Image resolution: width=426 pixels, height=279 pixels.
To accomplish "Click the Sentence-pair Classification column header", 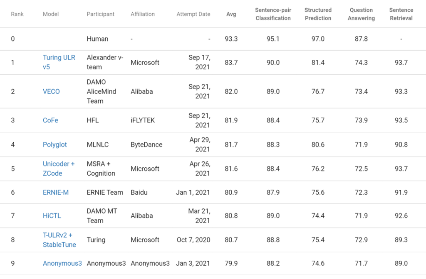I will click(273, 14).
